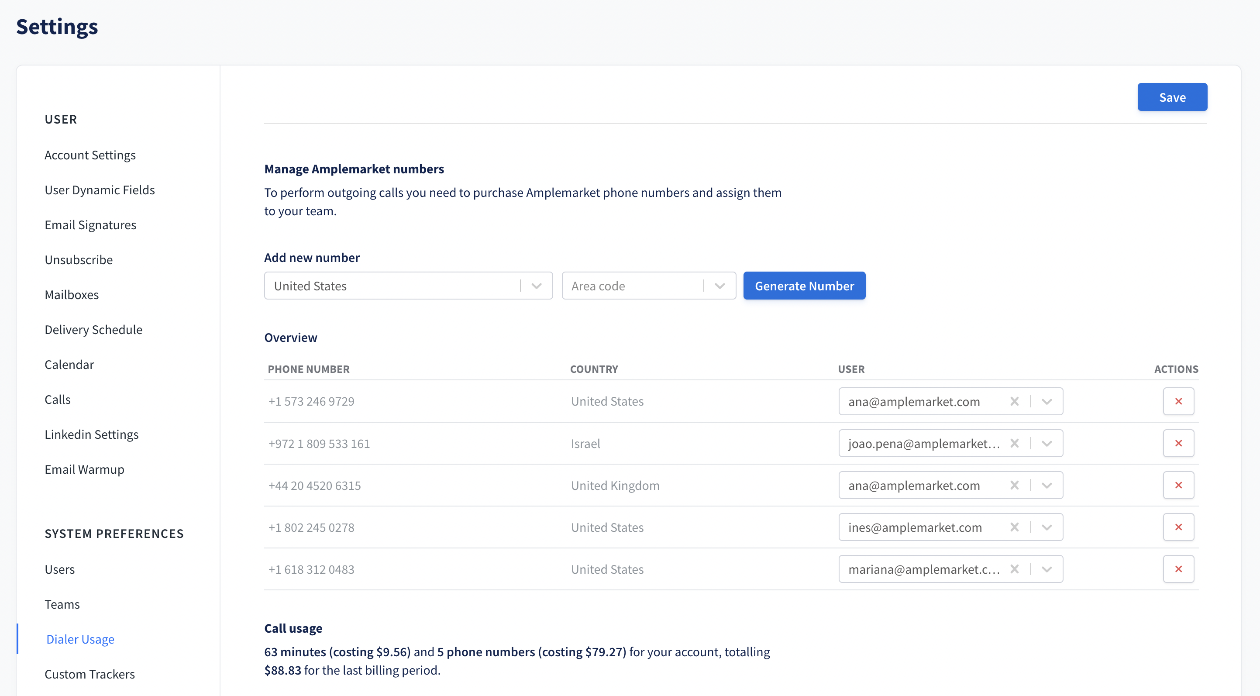Click the $88.83 total cost text
Viewport: 1260px width, 696px height.
(283, 671)
